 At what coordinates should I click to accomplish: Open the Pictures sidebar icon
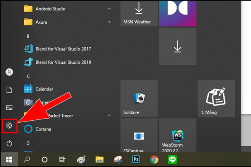9,108
